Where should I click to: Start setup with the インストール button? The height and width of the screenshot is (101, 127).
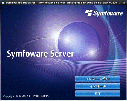click(x=98, y=86)
